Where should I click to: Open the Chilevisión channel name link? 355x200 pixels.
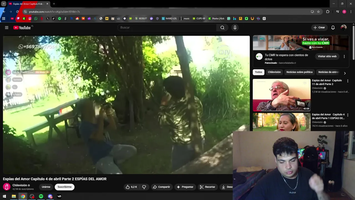click(x=20, y=185)
